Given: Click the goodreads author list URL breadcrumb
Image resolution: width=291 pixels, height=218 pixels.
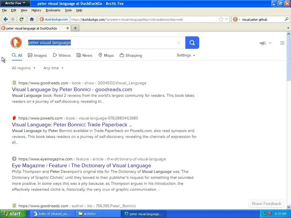Looking at the screenshot, I should [x=77, y=206].
